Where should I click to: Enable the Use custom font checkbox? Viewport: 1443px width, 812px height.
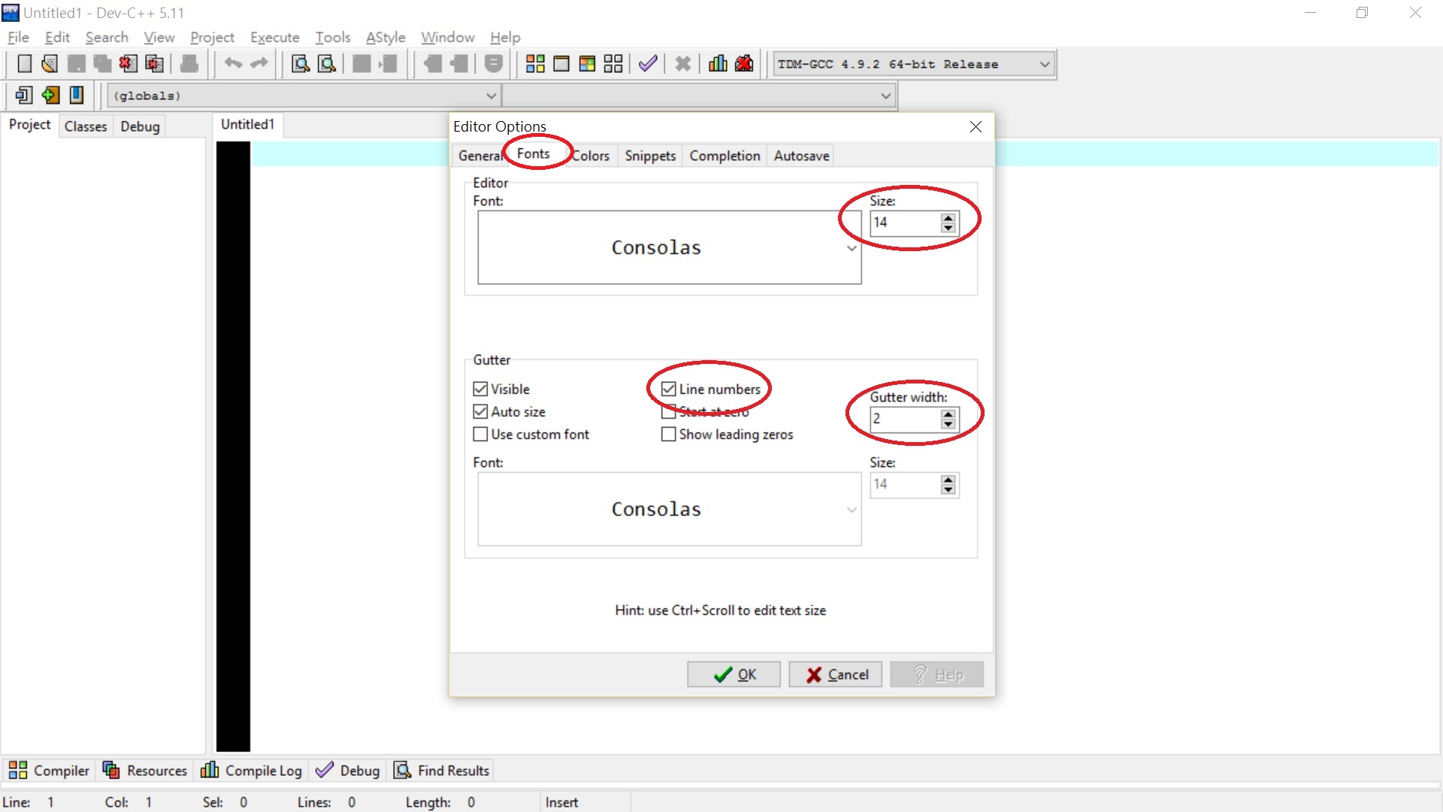pyautogui.click(x=480, y=435)
